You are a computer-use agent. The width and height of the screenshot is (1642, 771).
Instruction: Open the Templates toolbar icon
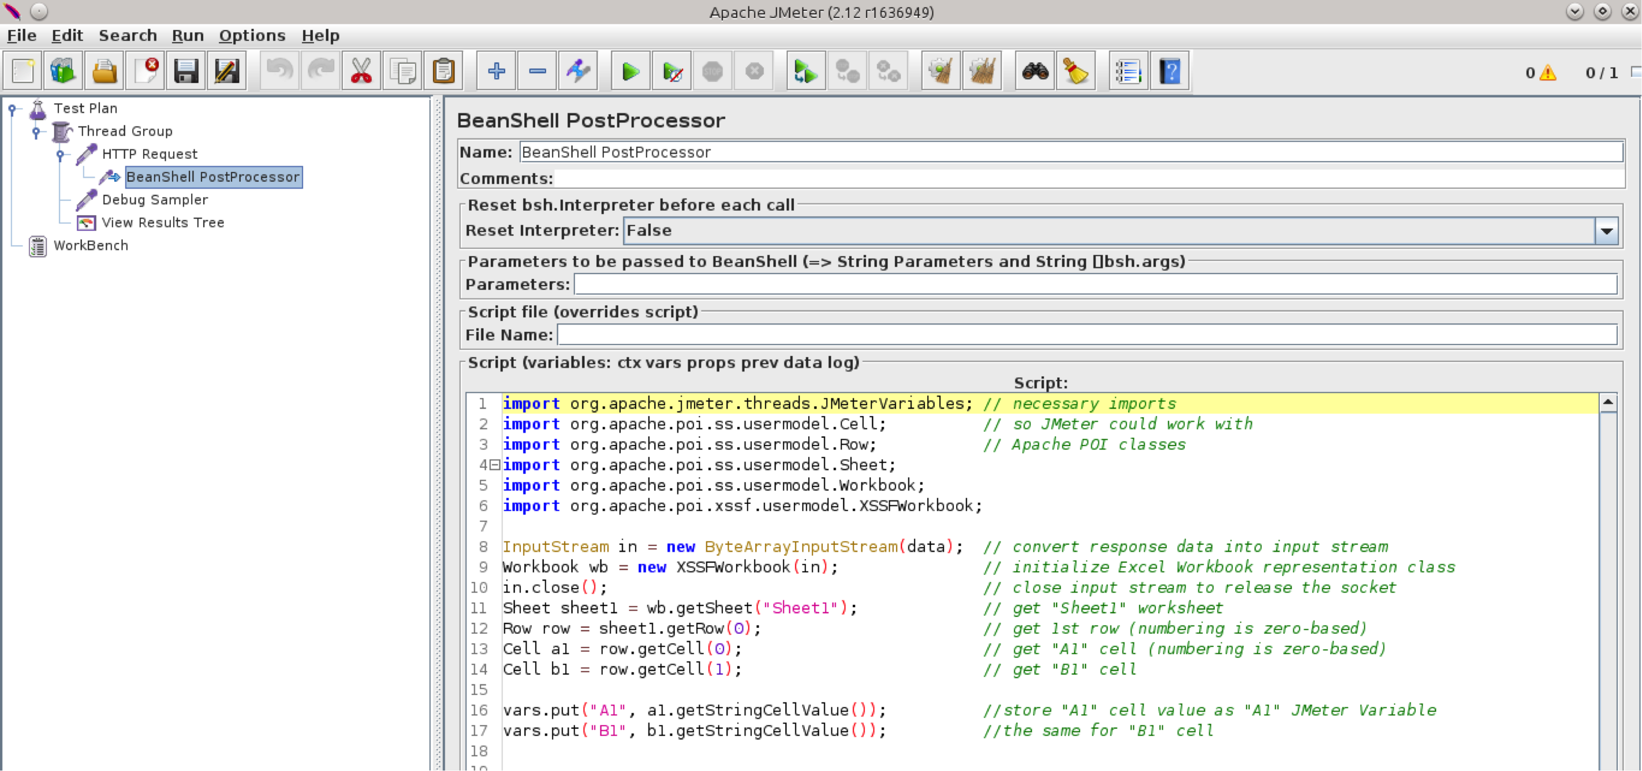(x=63, y=71)
